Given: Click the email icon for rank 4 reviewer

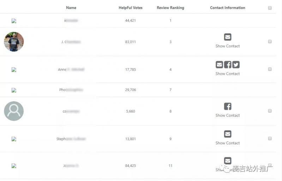Looking at the screenshot, I should coord(219,65).
